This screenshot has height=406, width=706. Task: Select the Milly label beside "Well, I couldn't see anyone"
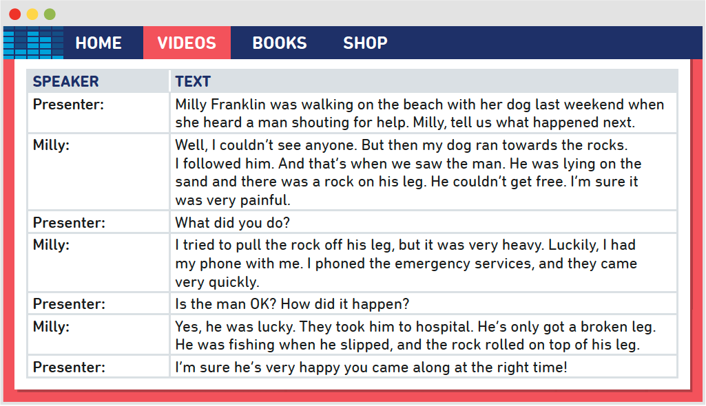[51, 146]
